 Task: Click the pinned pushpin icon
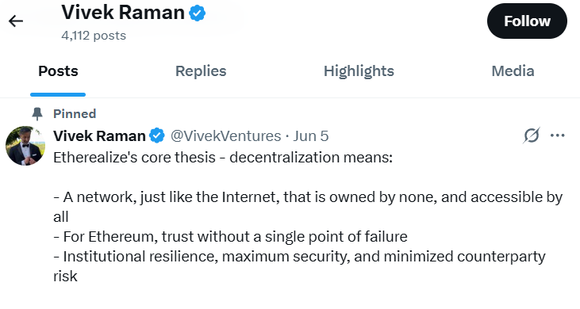37,114
